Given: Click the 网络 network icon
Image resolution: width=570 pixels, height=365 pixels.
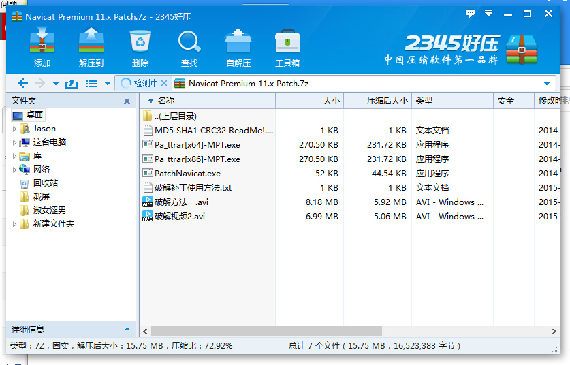Looking at the screenshot, I should click(25, 170).
